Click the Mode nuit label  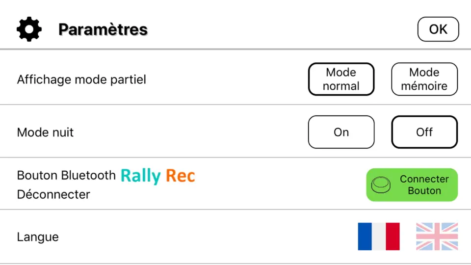tap(45, 132)
